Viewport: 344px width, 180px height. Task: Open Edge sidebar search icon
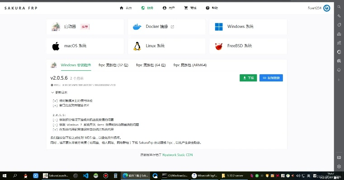point(339,7)
